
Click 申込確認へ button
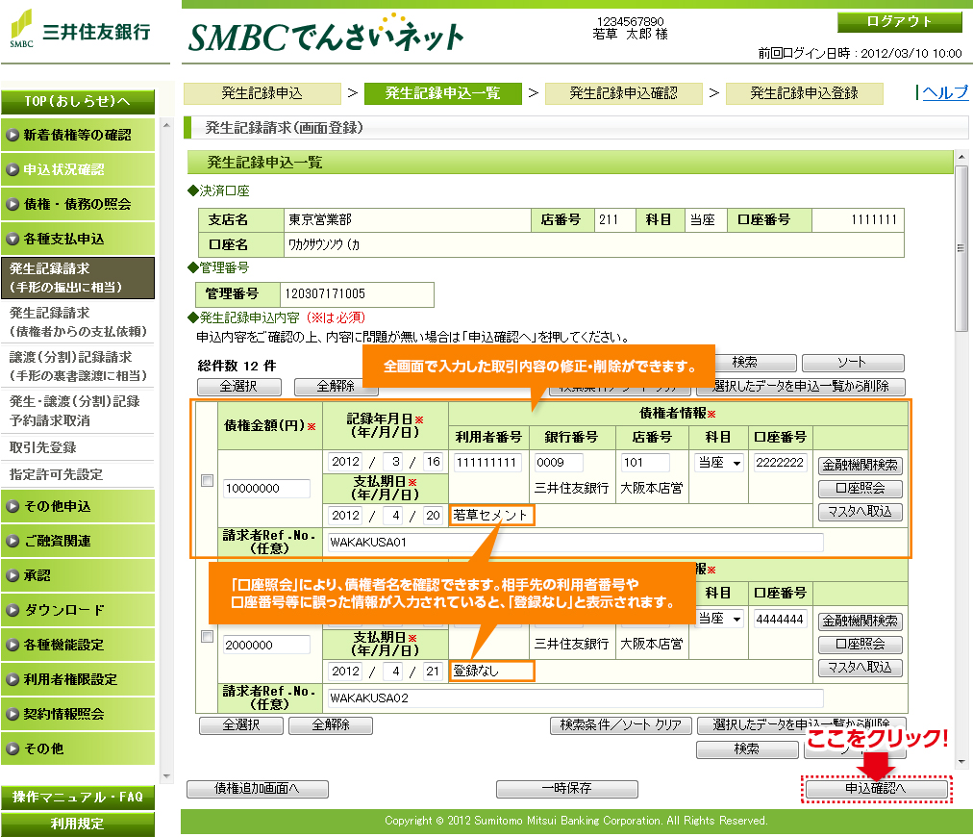click(876, 789)
